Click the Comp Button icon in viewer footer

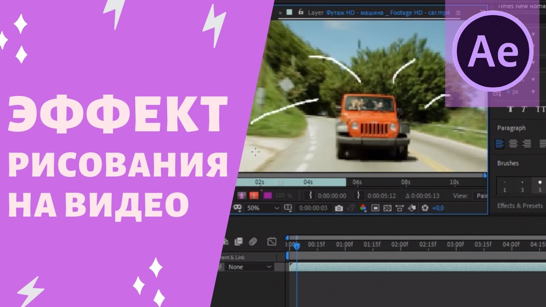point(412,208)
